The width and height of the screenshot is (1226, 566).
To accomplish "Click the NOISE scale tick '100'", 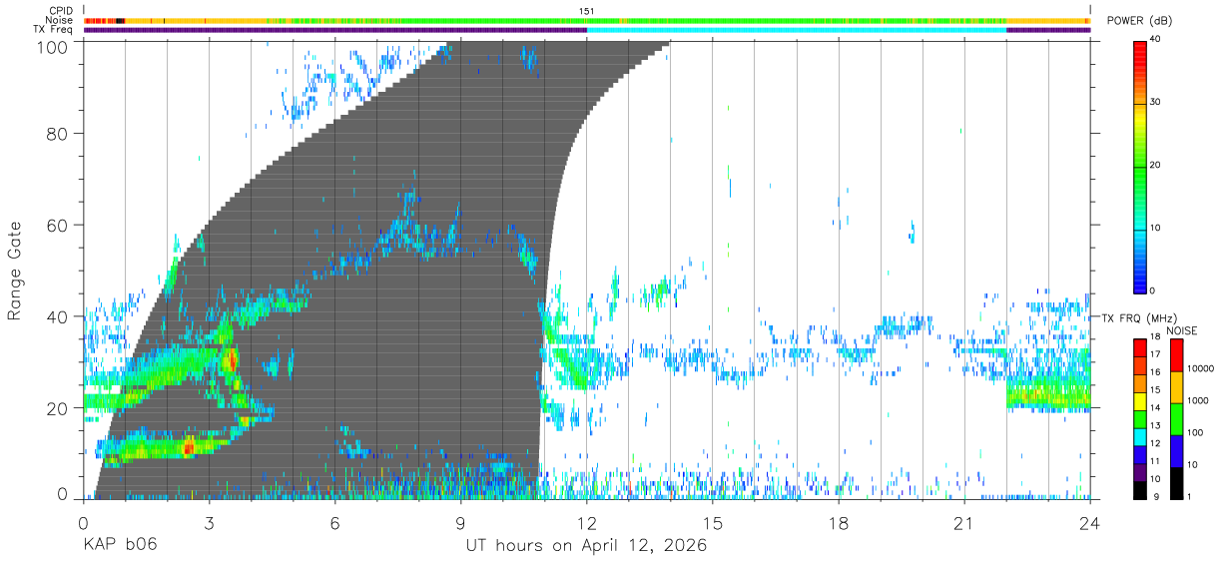I will (x=1195, y=432).
